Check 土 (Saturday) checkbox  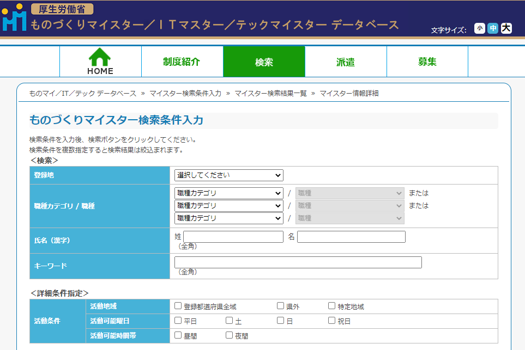tap(230, 321)
